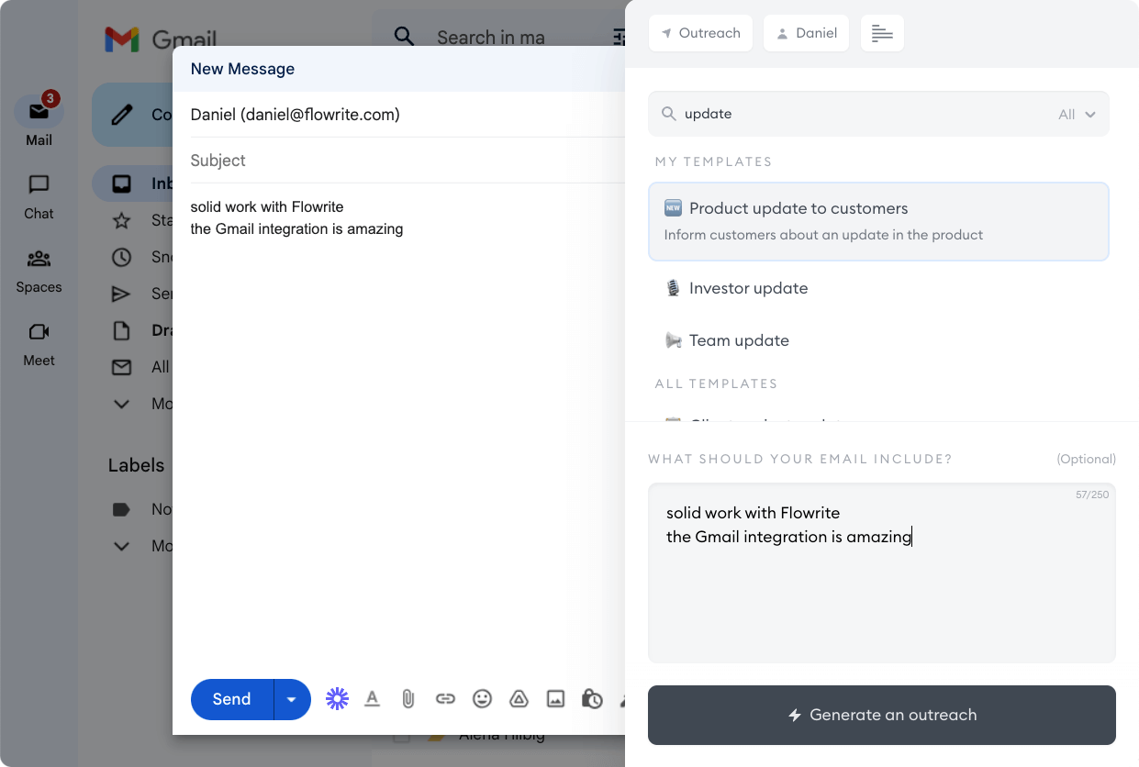
Task: Open Starred folder star icon
Action: tap(121, 220)
